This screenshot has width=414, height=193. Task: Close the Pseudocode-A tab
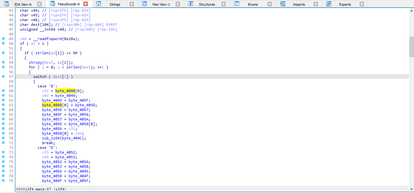point(86,4)
